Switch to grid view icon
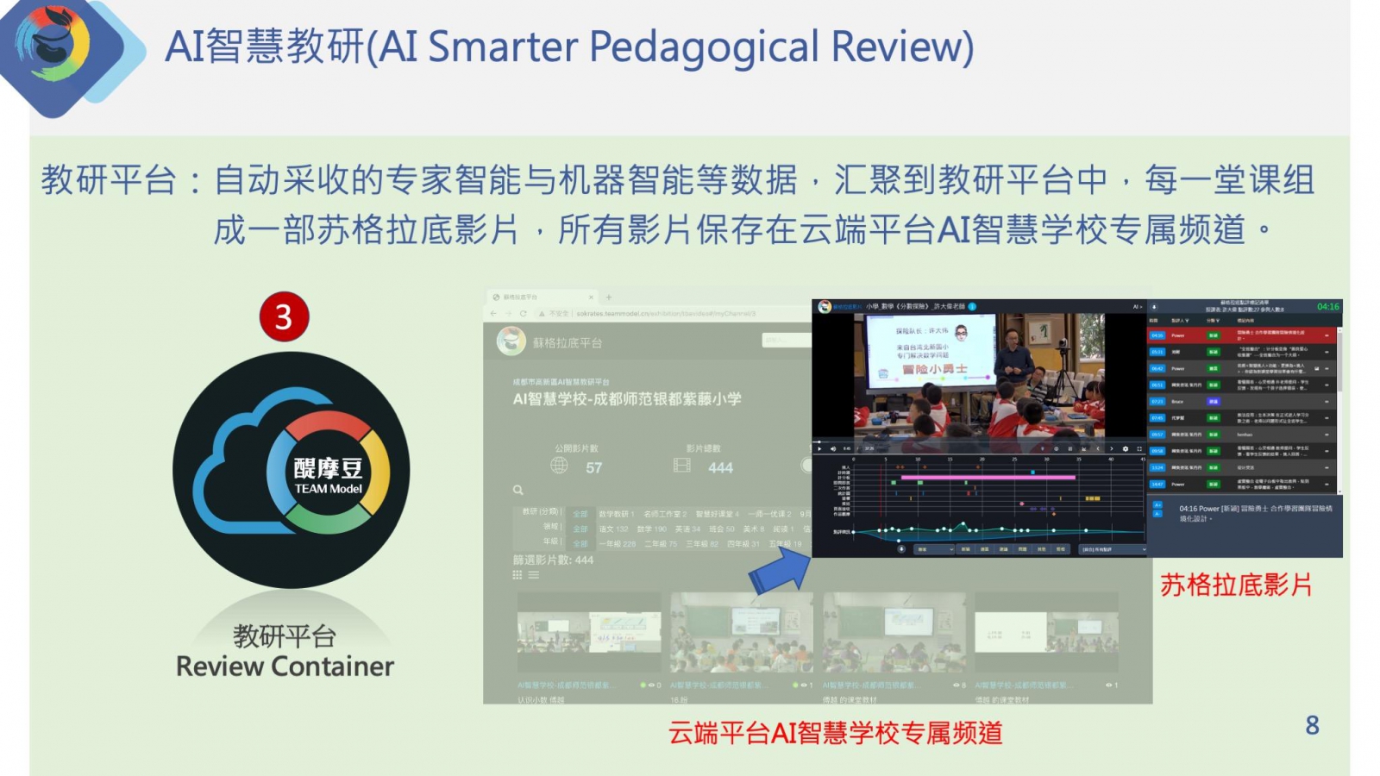Image resolution: width=1380 pixels, height=776 pixels. [517, 575]
